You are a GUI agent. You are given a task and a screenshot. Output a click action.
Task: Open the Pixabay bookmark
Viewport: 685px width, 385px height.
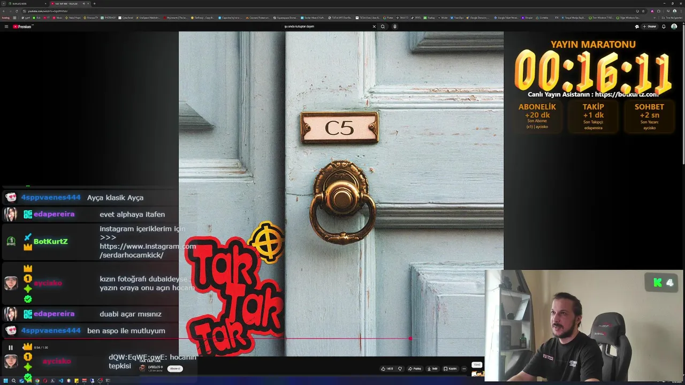(429, 18)
